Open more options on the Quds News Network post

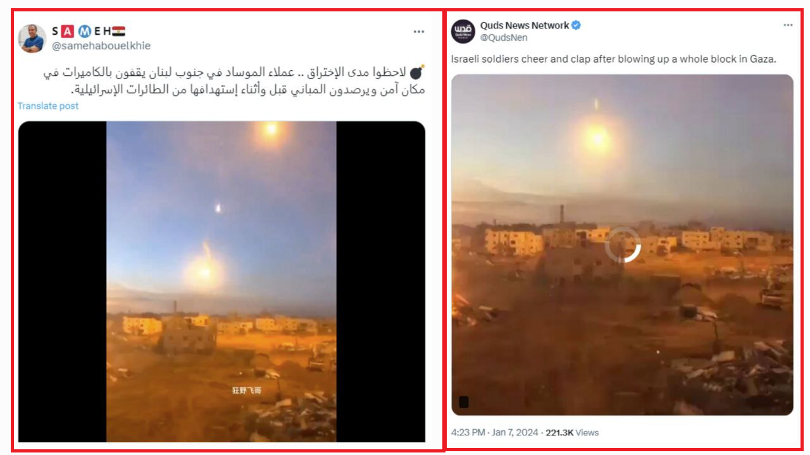pyautogui.click(x=788, y=25)
